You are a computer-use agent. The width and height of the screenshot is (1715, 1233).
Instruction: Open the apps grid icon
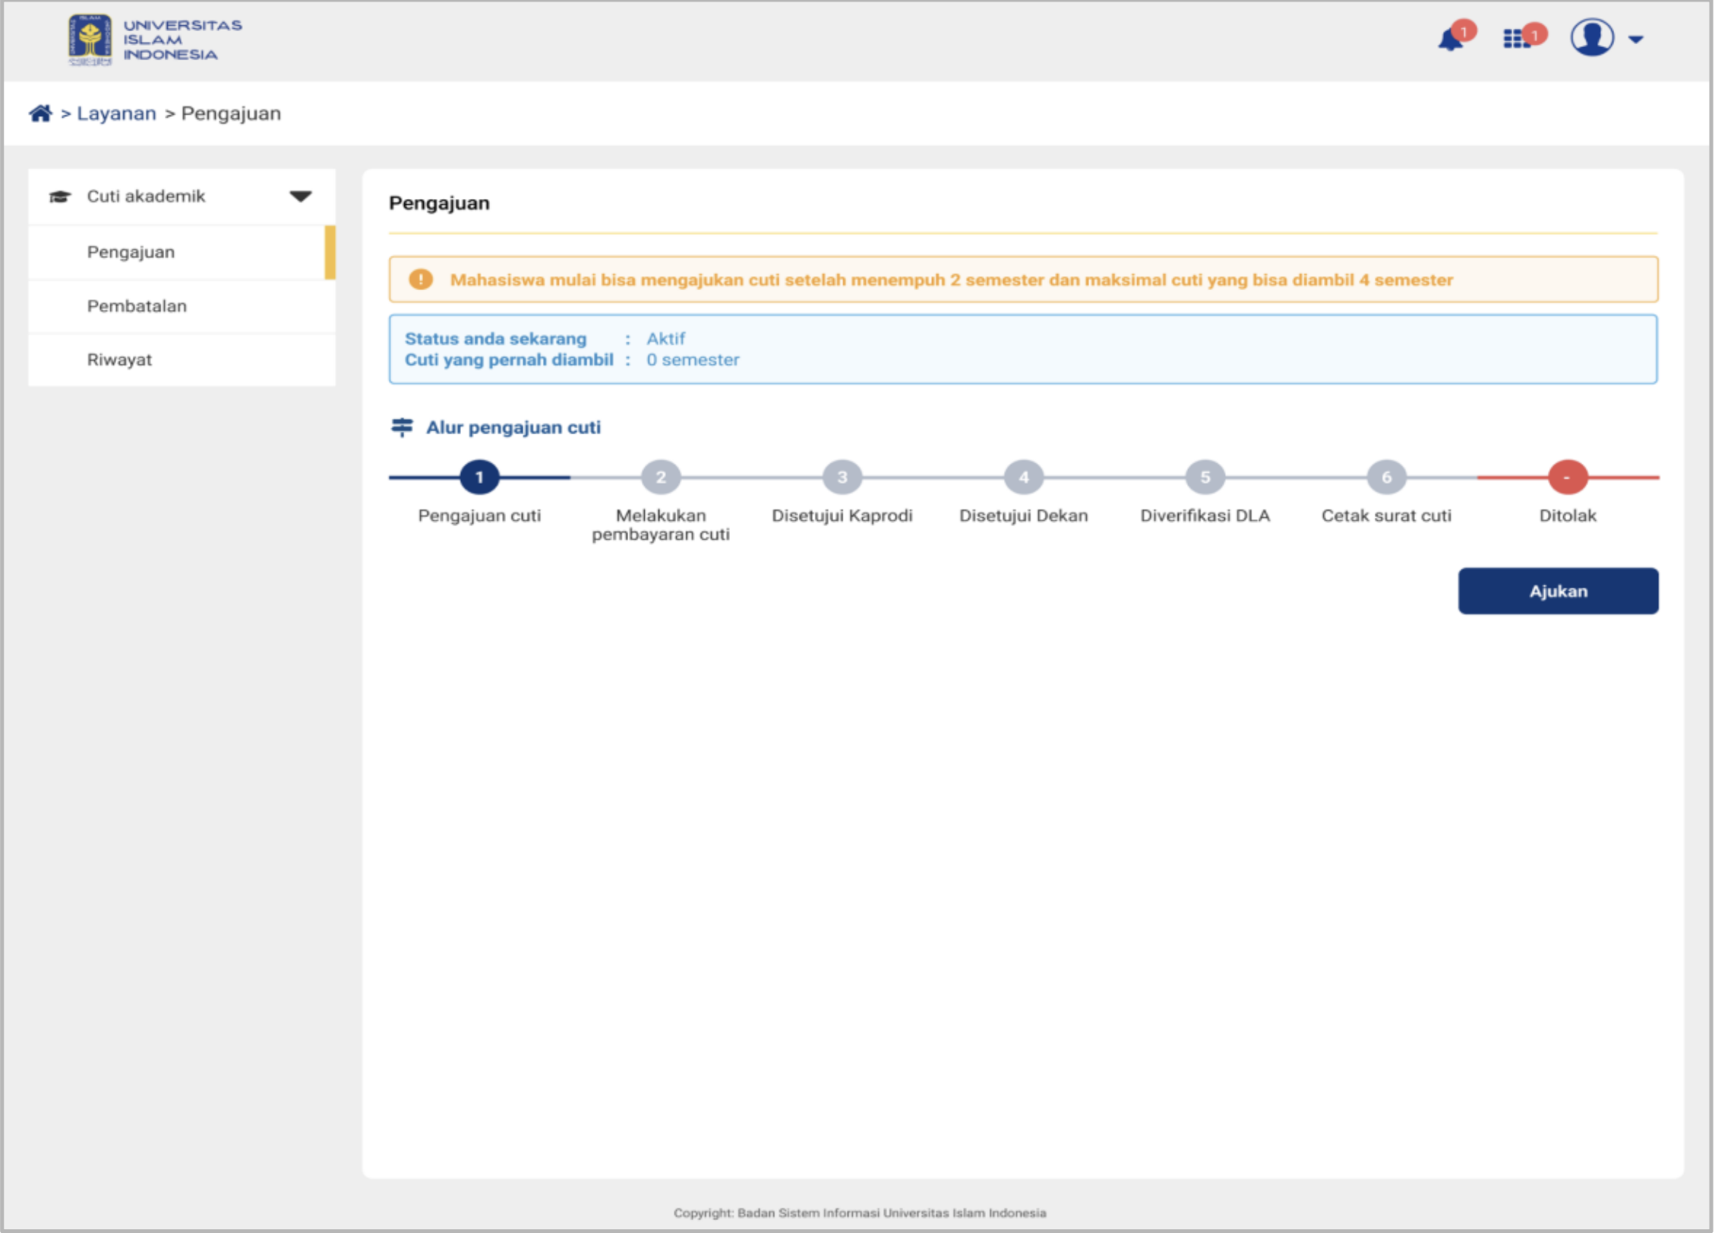(x=1517, y=39)
